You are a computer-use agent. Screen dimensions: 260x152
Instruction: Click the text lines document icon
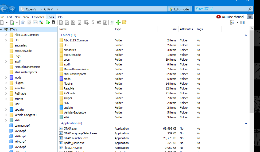coord(73,22)
